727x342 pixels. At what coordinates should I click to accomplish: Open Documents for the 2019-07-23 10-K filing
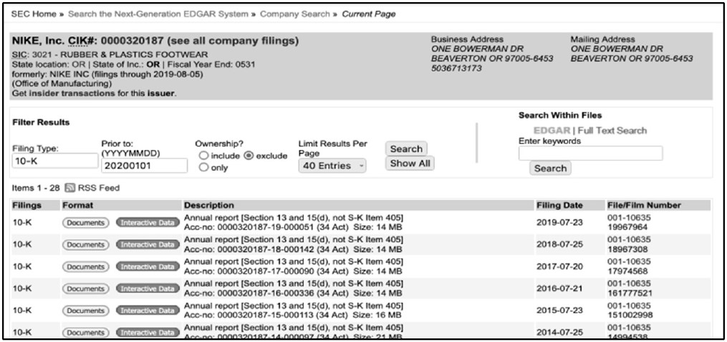(85, 223)
